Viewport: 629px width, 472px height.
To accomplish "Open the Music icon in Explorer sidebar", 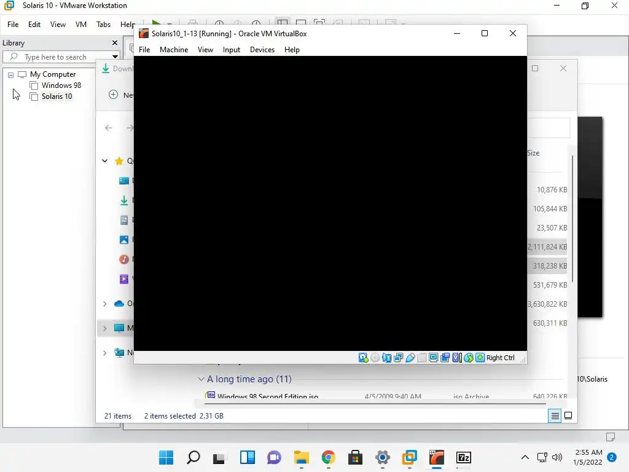I will tap(124, 259).
